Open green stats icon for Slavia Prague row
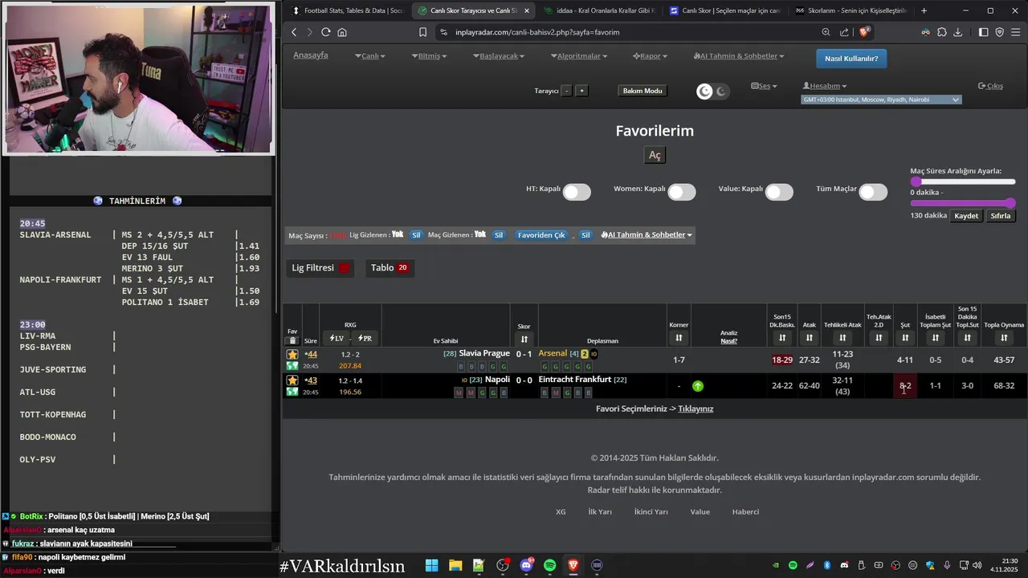1028x578 pixels. pyautogui.click(x=292, y=366)
